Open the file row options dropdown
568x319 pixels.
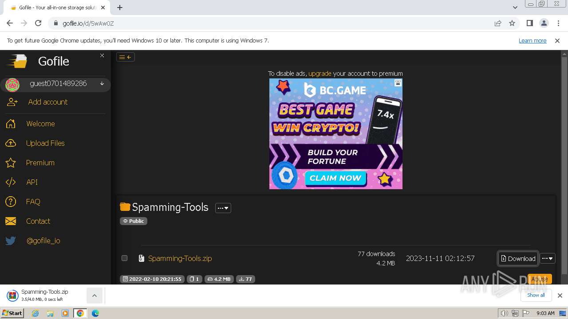point(548,259)
